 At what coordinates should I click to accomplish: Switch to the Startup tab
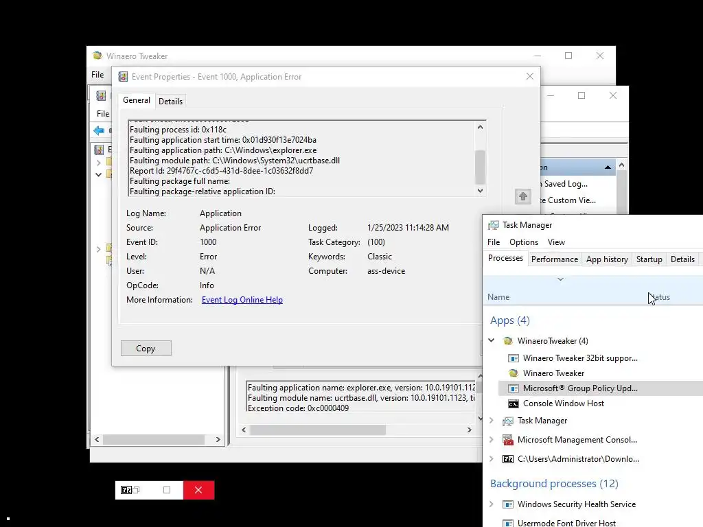[649, 259]
